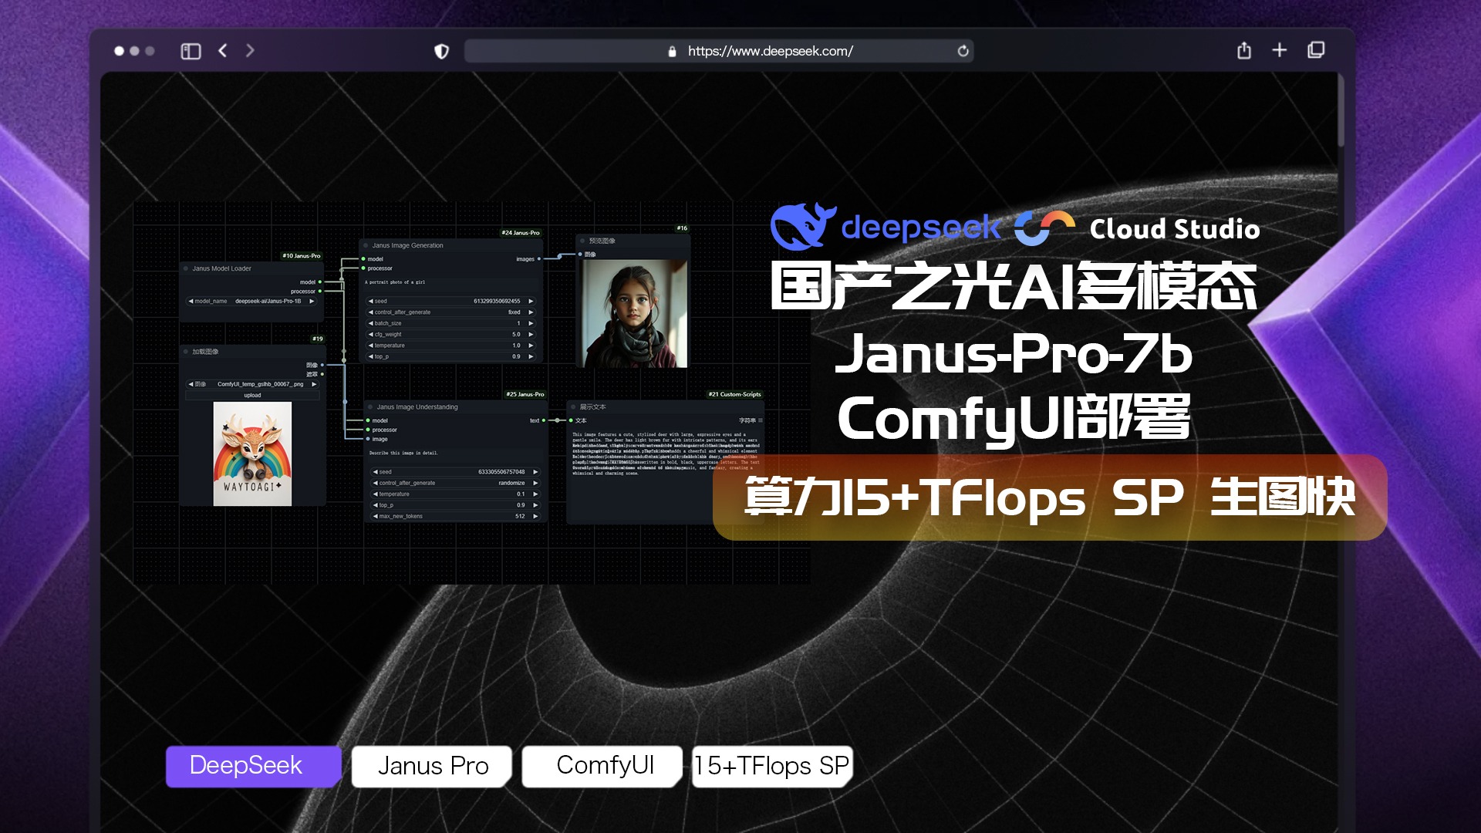The image size is (1481, 833).
Task: Click the #24 Janus-Pro node badge
Action: (521, 232)
